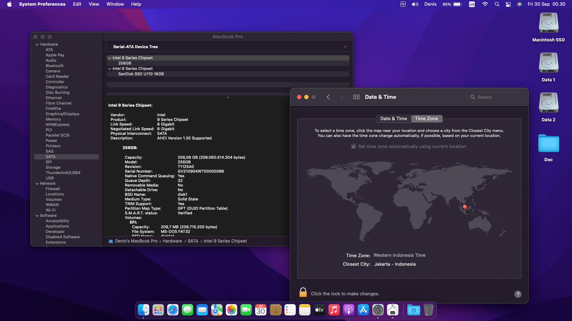Collapse the Hardware section in sidebar
Image resolution: width=572 pixels, height=321 pixels.
(37, 45)
